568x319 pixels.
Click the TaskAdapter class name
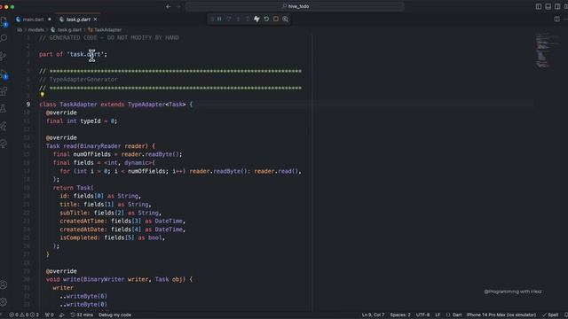(x=78, y=105)
